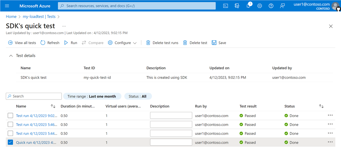Select the checkbox for Test run 4/12/2023 9:02

click(x=10, y=115)
